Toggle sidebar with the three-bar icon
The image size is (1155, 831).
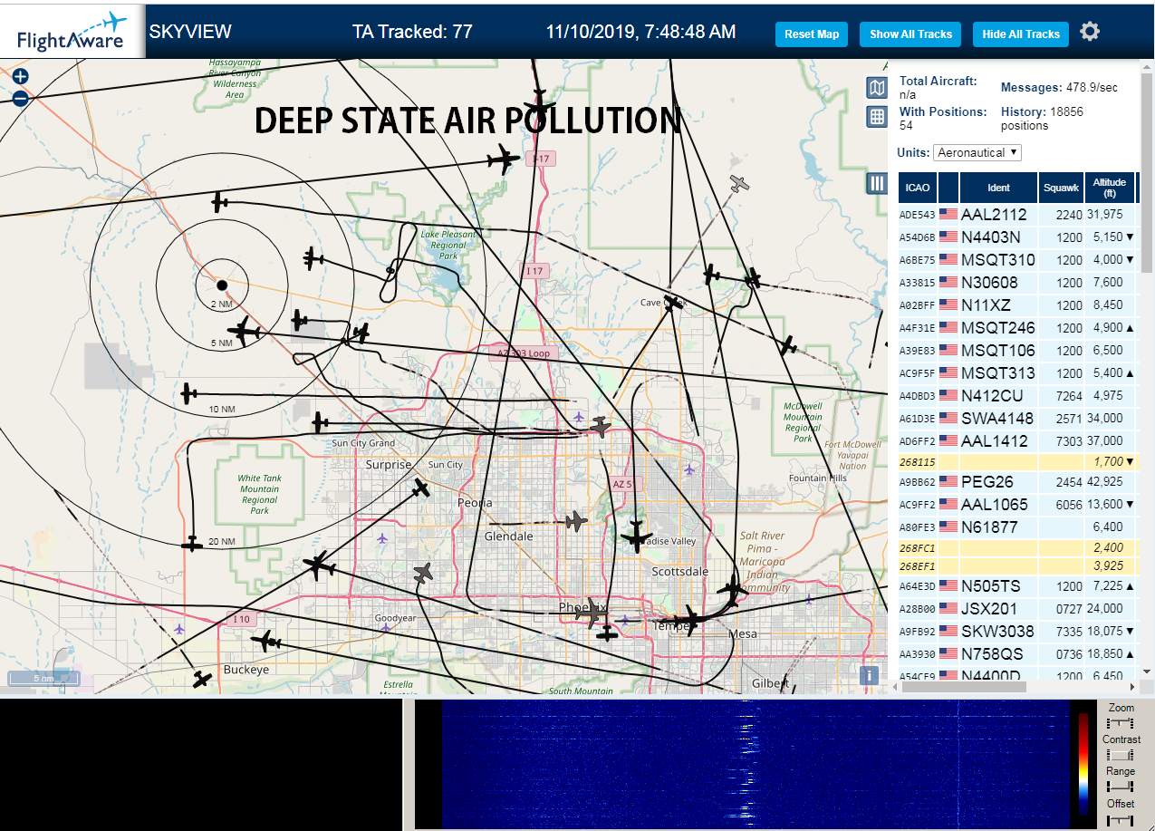click(x=877, y=183)
